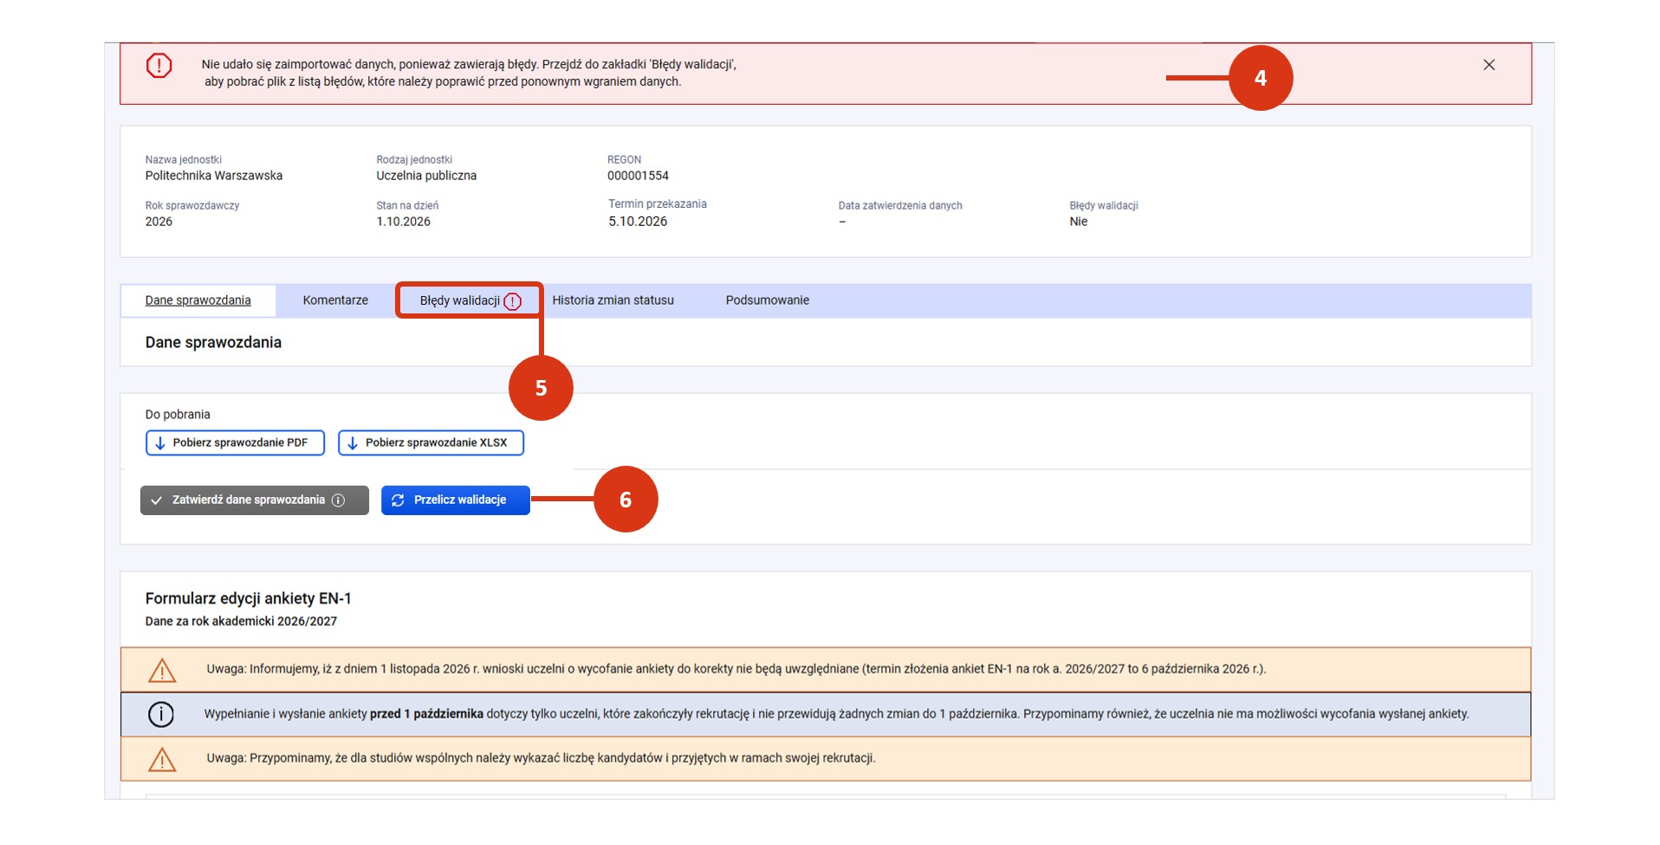1660x845 pixels.
Task: Open the Historia zmian statusu tab
Action: point(613,300)
